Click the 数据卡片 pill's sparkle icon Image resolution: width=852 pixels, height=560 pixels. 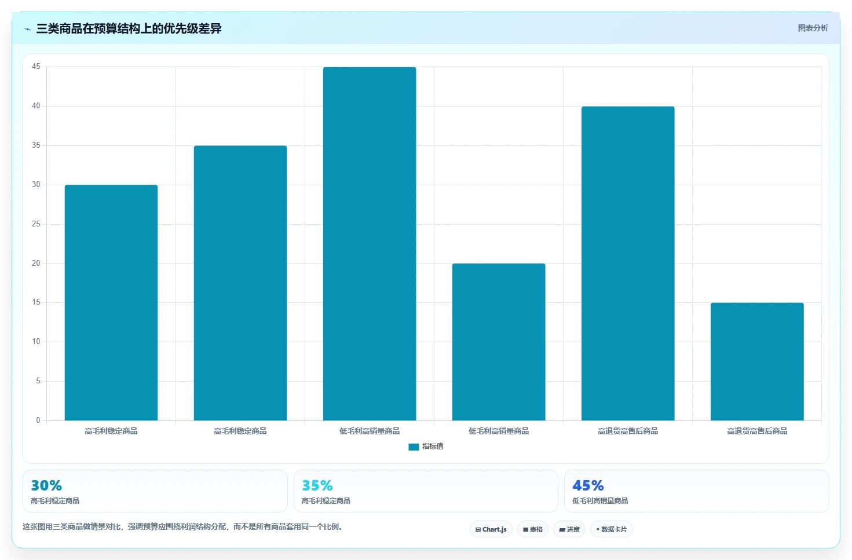[x=598, y=529]
